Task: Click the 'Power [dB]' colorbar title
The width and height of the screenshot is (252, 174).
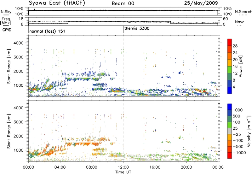Action: pos(241,66)
